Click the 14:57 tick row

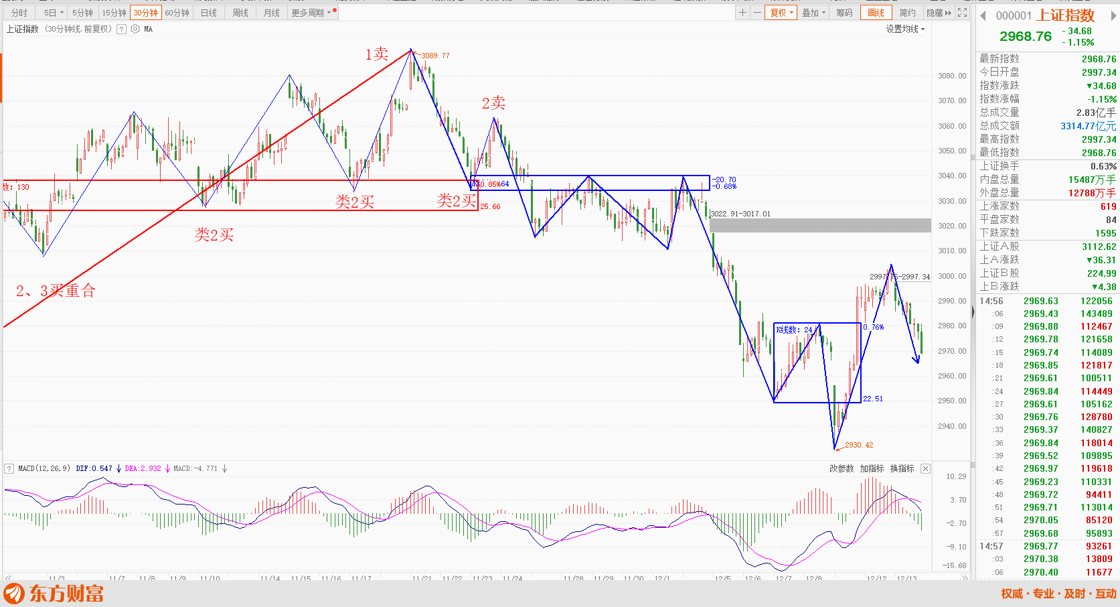pyautogui.click(x=1046, y=546)
